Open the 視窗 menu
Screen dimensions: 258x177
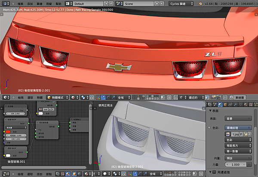[49, 3]
